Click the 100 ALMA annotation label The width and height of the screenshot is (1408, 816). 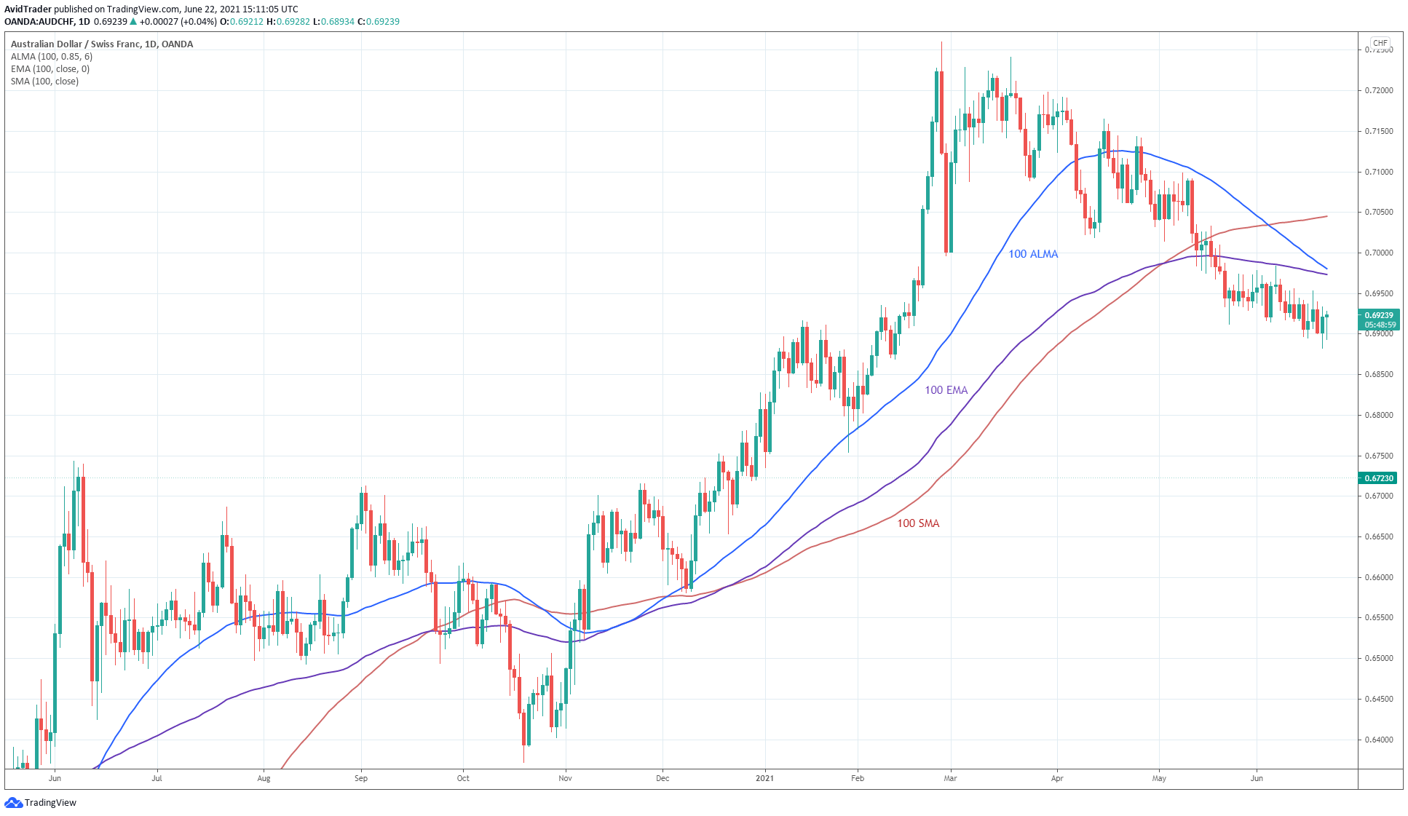[1033, 254]
